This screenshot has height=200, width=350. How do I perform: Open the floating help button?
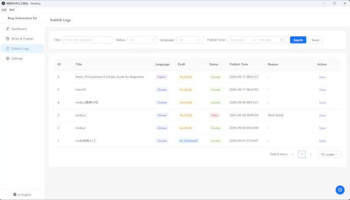coord(340,190)
